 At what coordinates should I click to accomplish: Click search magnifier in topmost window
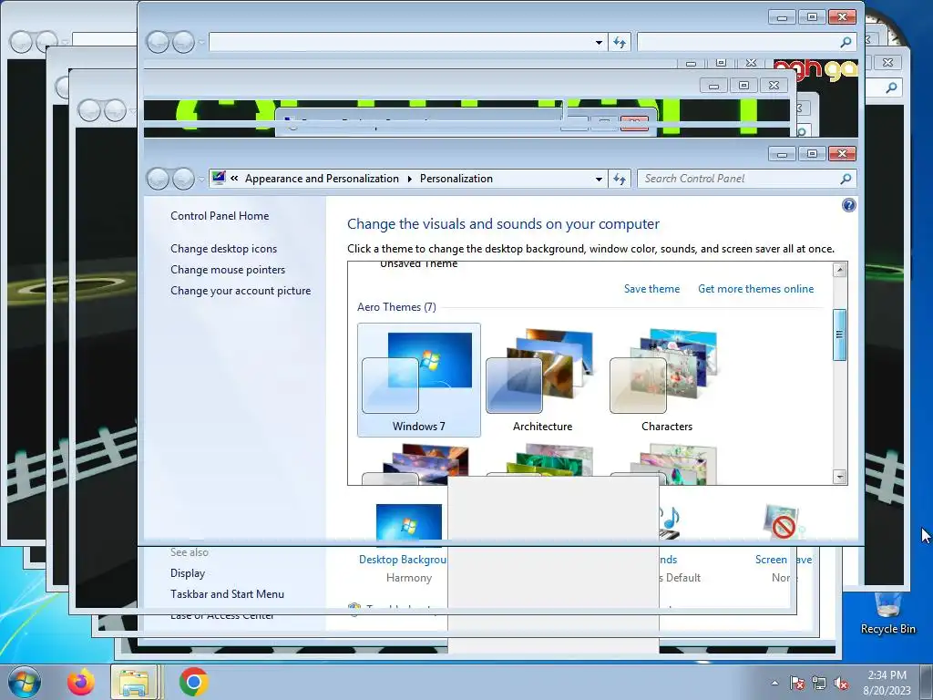click(846, 42)
